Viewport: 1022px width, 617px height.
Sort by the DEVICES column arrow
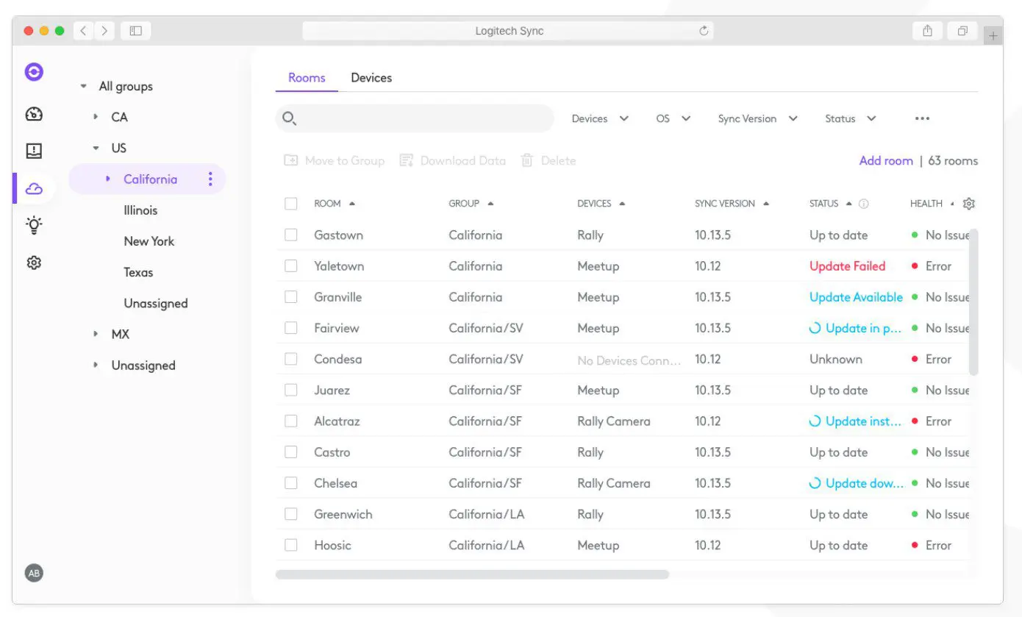[x=622, y=204]
